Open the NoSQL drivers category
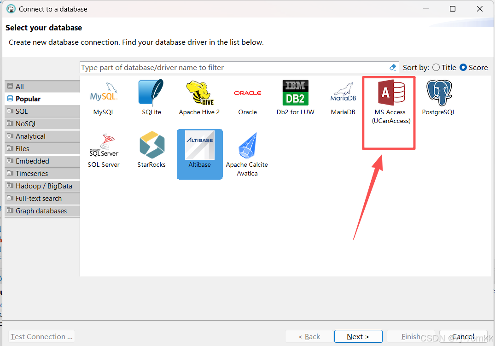Viewport: 495px width, 346px height. click(x=42, y=124)
